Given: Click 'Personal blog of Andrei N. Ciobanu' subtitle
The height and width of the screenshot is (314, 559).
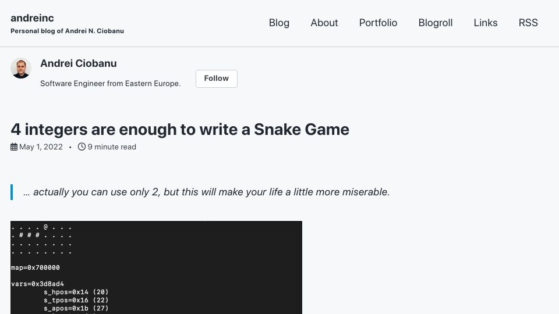Looking at the screenshot, I should coord(68,31).
